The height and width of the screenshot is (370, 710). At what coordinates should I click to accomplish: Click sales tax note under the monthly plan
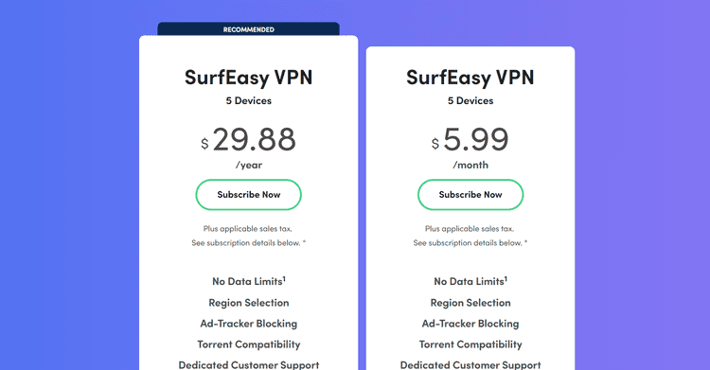[x=470, y=229]
